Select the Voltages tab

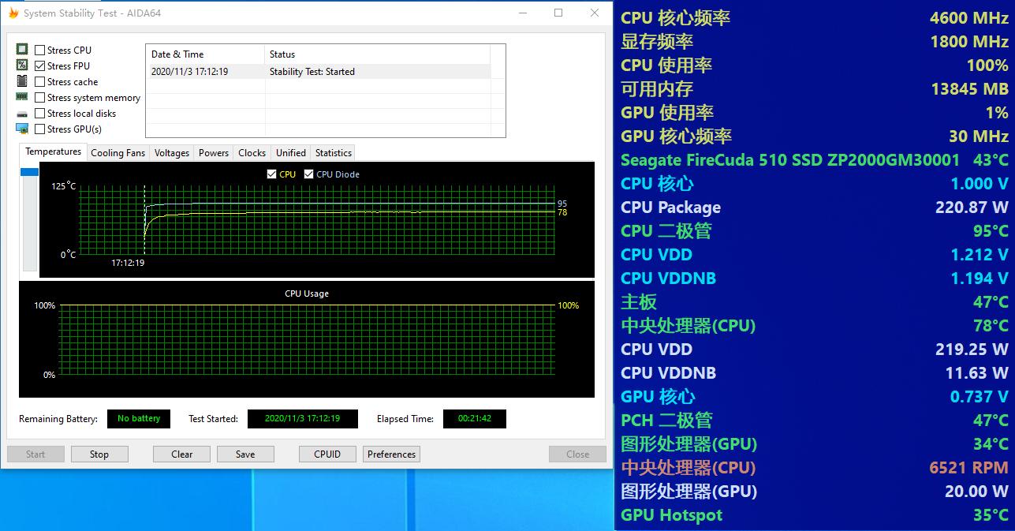point(171,152)
